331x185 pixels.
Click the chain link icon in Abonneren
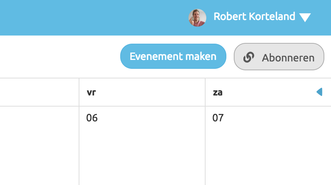point(248,57)
